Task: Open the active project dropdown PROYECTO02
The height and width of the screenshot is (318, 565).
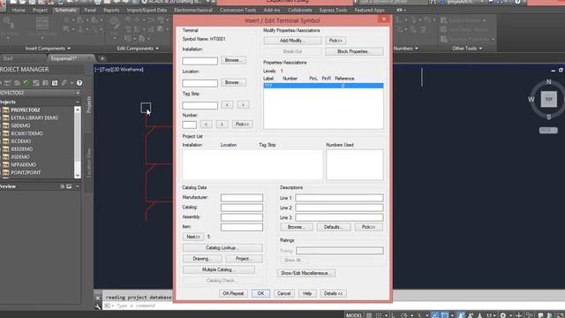Action: pos(41,93)
